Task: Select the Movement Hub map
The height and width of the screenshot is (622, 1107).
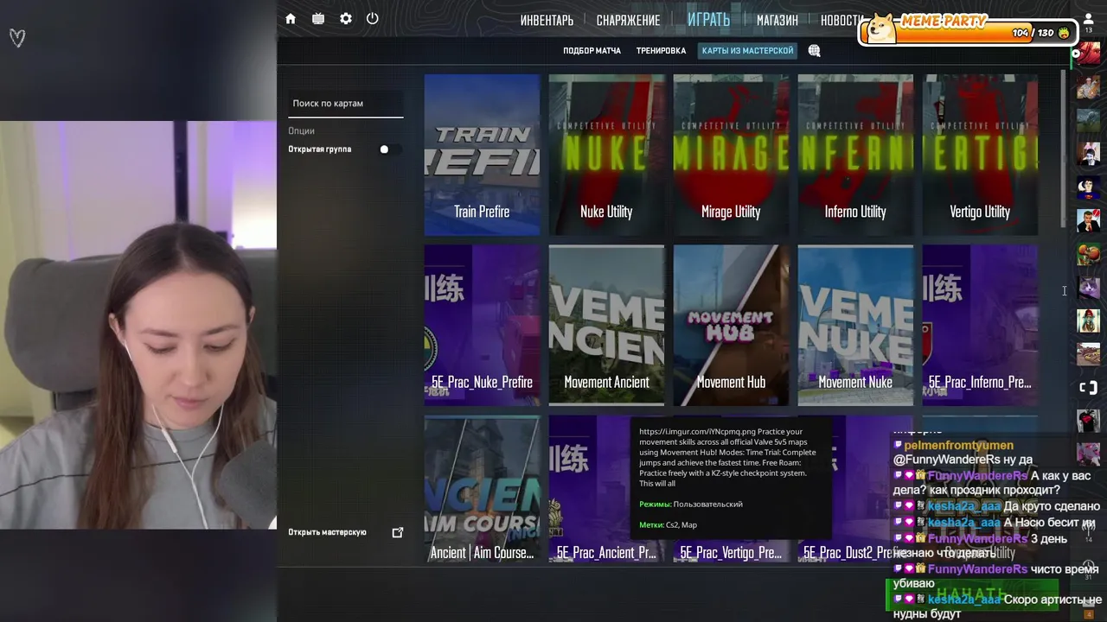Action: point(731,326)
